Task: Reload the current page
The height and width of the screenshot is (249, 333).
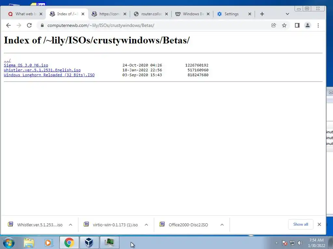Action: [x=29, y=25]
